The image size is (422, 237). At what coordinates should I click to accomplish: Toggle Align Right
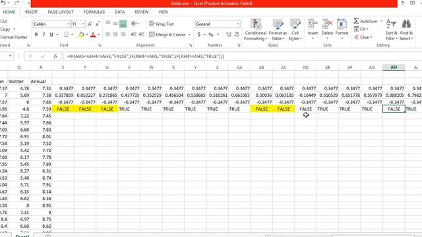(123, 34)
